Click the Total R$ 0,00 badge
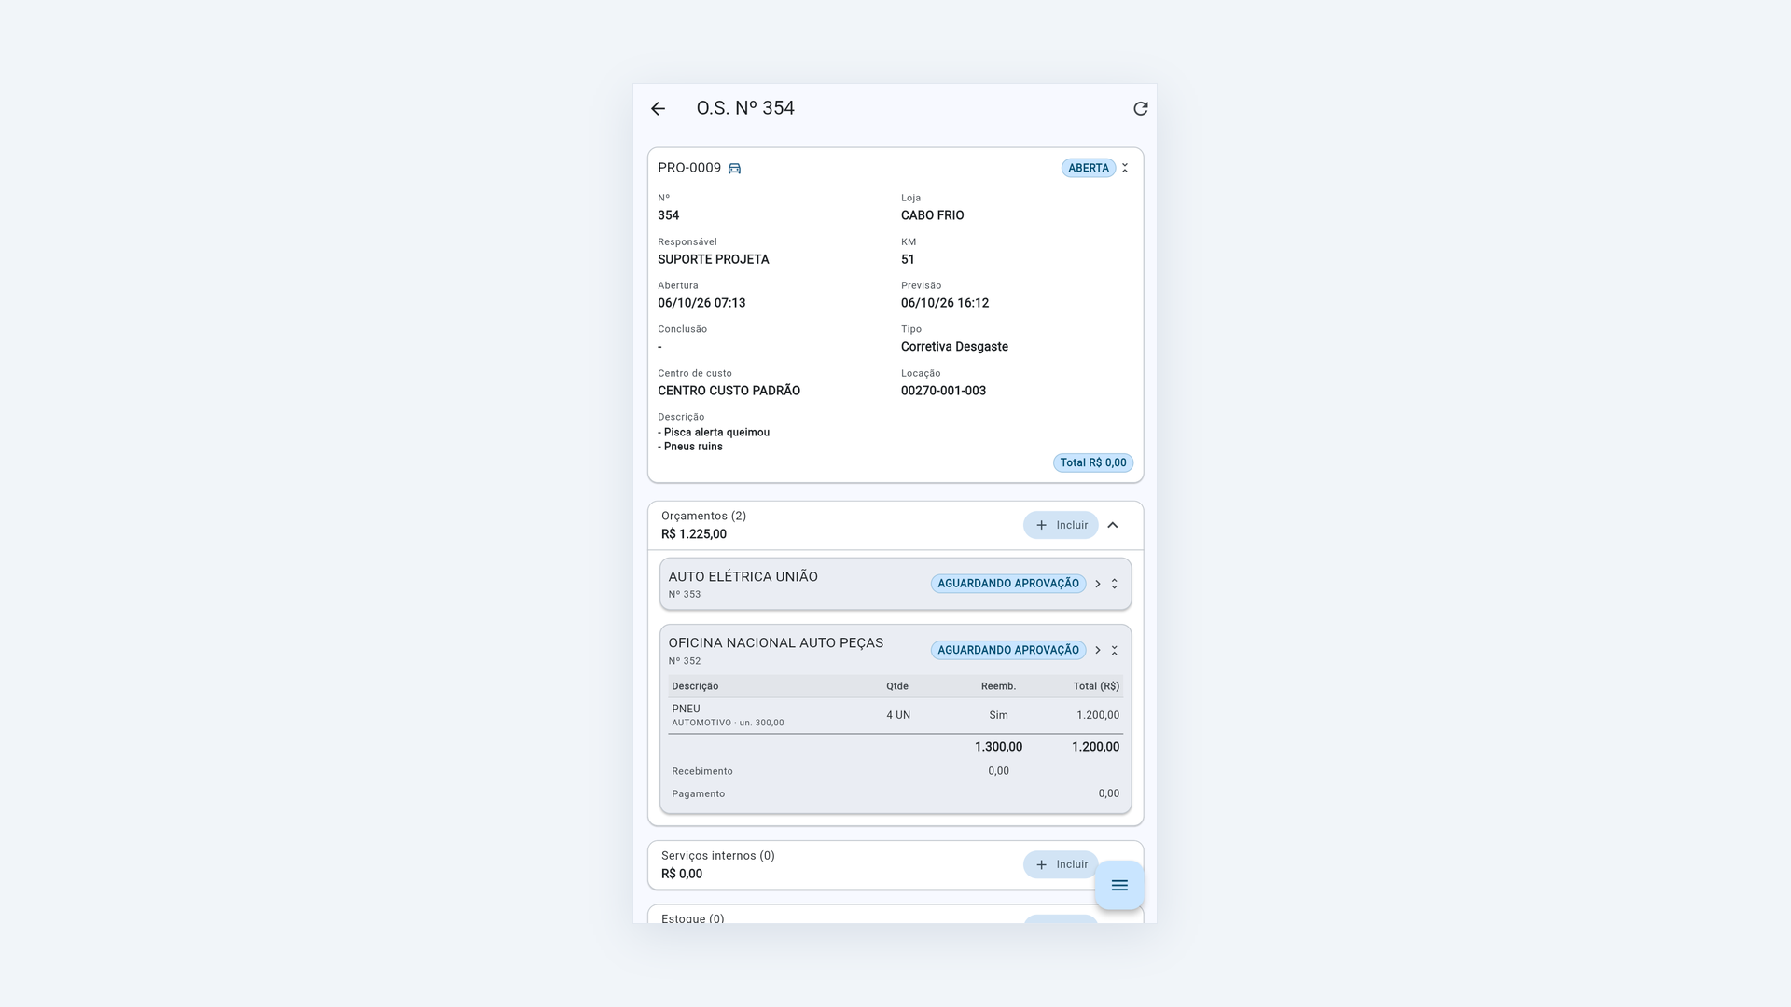Screen dimensions: 1791x1007 tap(1093, 462)
